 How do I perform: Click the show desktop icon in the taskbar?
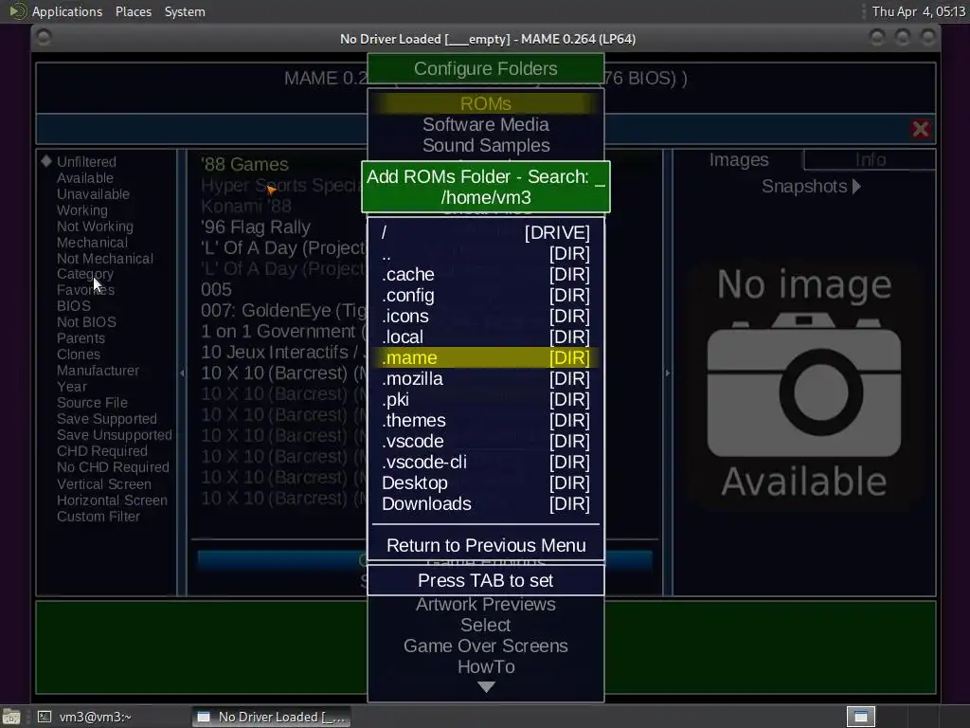(x=11, y=718)
